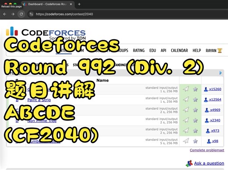
Task: Submit icon in the x15260 row
Action: [x=186, y=89]
